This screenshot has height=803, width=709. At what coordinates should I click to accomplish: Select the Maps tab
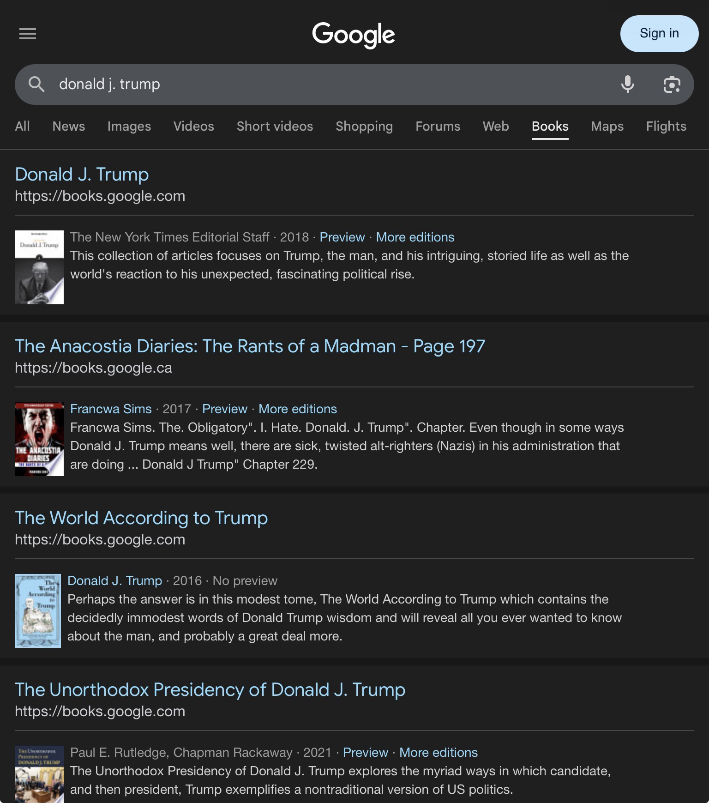pos(607,126)
